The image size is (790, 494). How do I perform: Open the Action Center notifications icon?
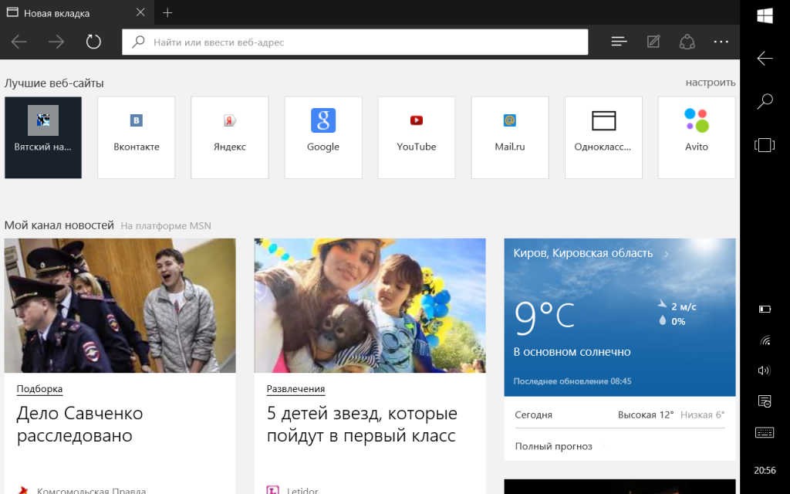pos(765,401)
